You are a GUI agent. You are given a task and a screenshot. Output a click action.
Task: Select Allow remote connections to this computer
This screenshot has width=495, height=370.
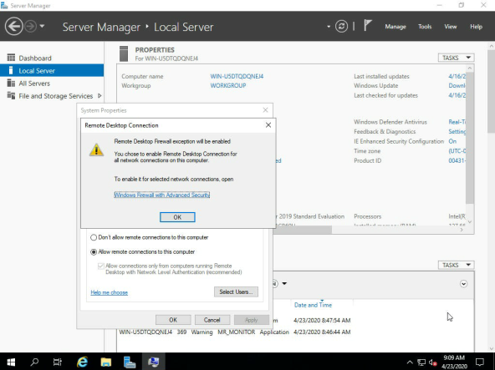click(94, 252)
